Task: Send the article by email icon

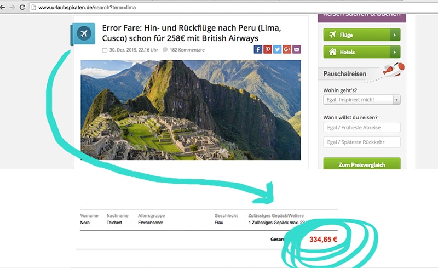Action: pyautogui.click(x=297, y=49)
